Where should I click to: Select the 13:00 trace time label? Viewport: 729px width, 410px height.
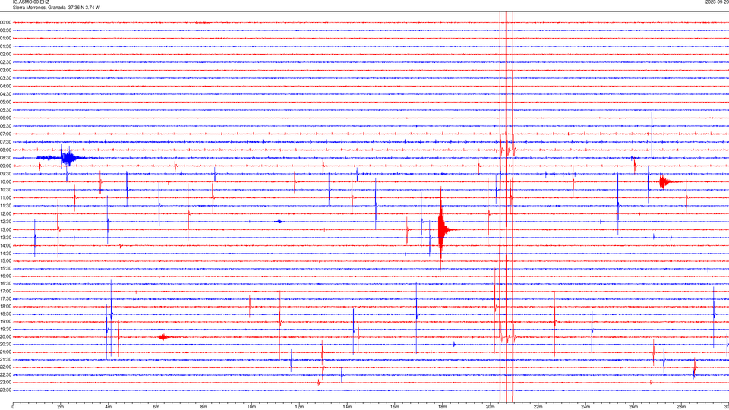[x=5, y=229]
